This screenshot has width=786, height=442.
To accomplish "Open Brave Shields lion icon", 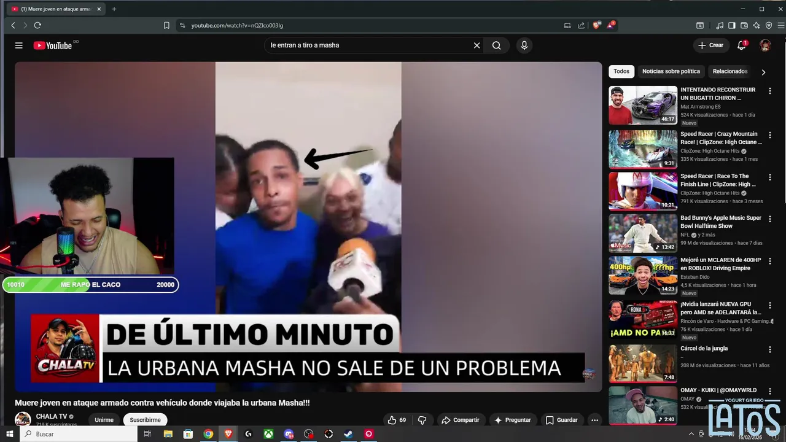I will point(596,25).
